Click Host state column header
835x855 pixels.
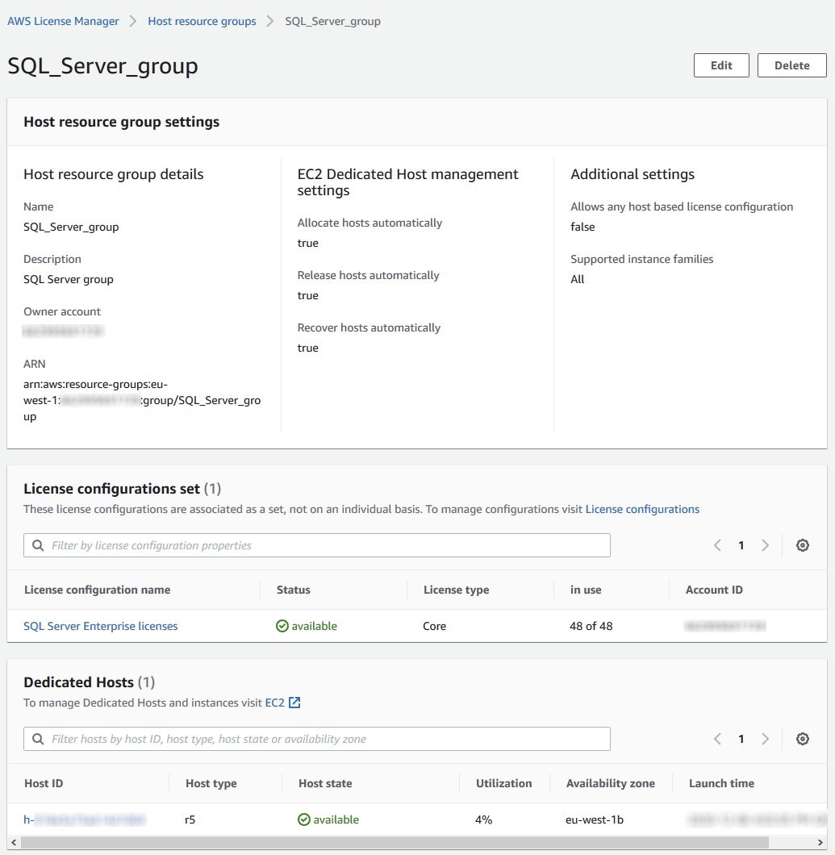pyautogui.click(x=325, y=783)
